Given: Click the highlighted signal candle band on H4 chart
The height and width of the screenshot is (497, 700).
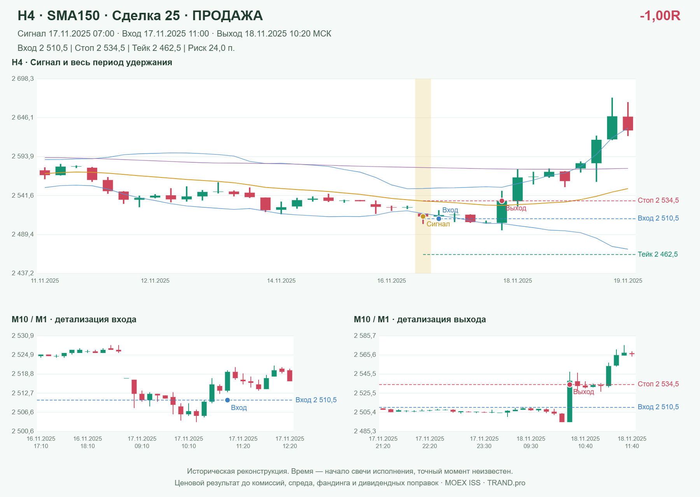Looking at the screenshot, I should tap(423, 176).
